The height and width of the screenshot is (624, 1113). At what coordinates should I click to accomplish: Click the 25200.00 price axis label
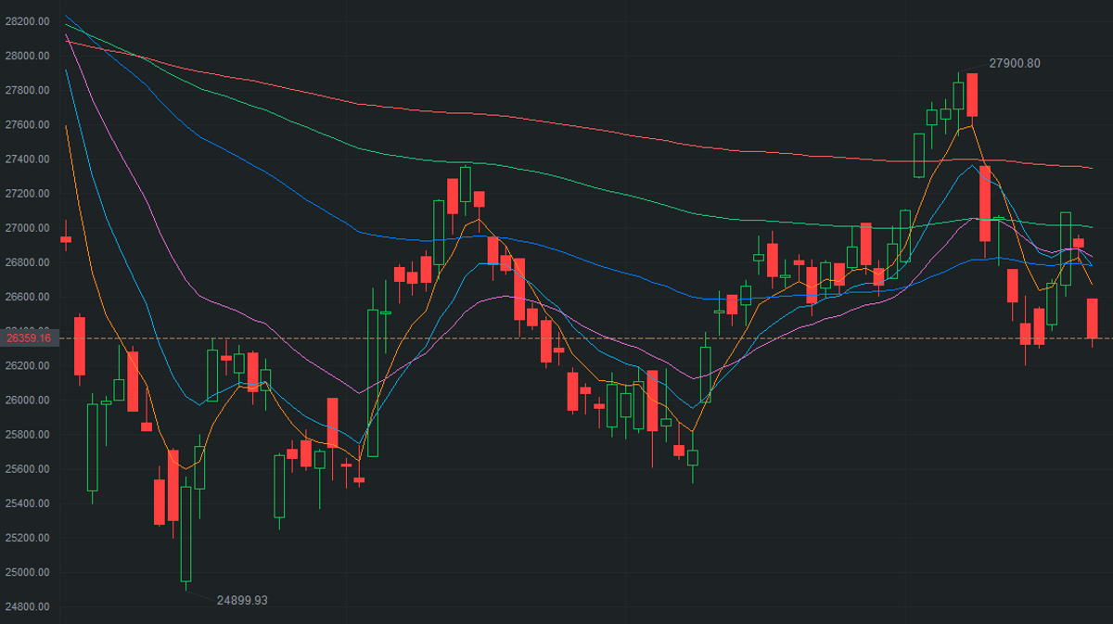tap(27, 538)
